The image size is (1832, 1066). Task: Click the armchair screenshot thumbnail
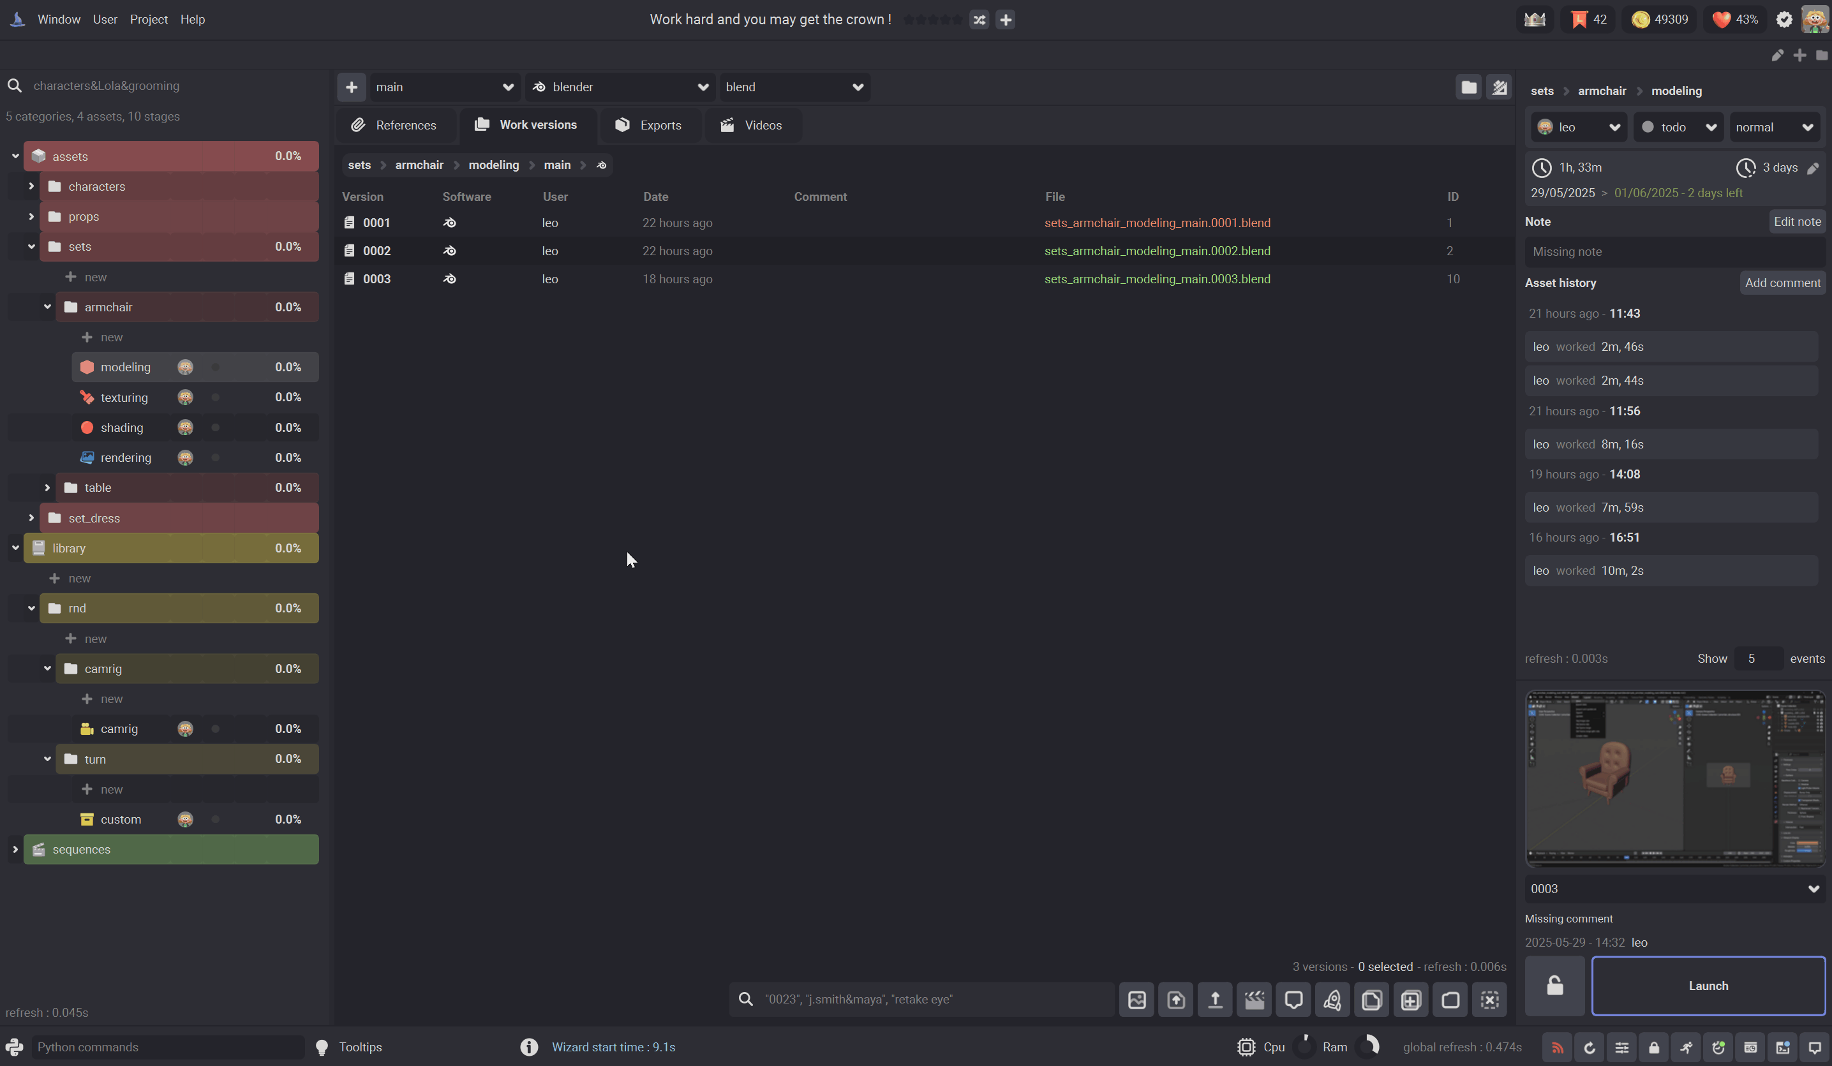(1674, 778)
